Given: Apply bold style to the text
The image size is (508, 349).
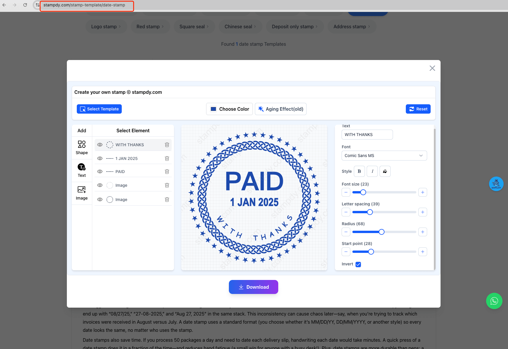Looking at the screenshot, I should pyautogui.click(x=359, y=171).
